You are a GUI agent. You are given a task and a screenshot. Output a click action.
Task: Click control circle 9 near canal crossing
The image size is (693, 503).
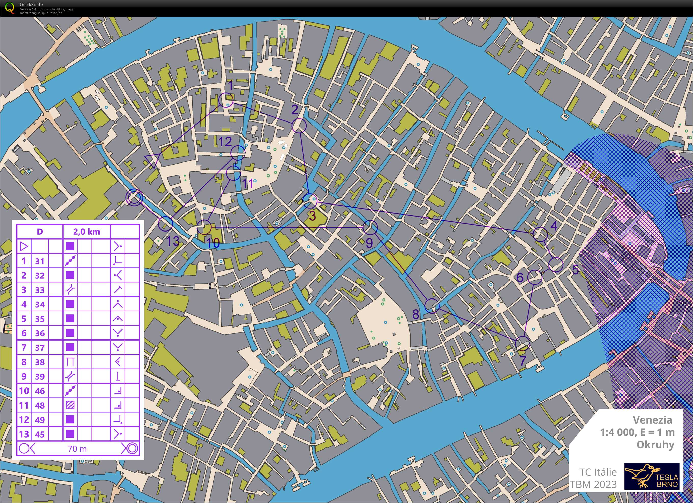pyautogui.click(x=370, y=227)
